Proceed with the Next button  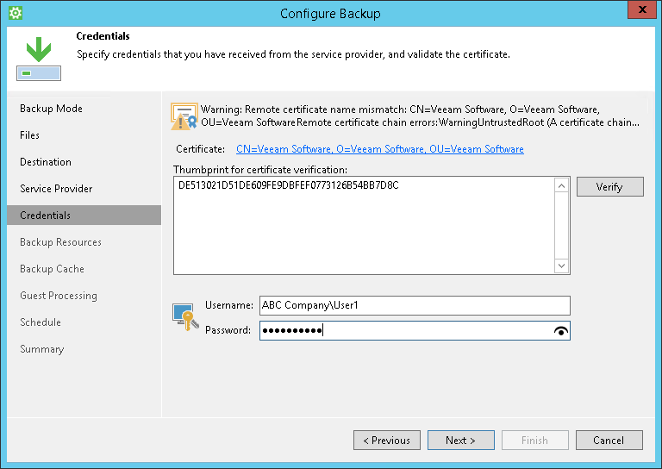click(461, 441)
